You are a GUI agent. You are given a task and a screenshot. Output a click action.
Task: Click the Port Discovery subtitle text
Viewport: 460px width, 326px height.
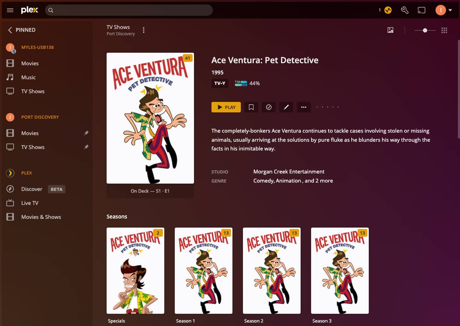[x=121, y=34]
